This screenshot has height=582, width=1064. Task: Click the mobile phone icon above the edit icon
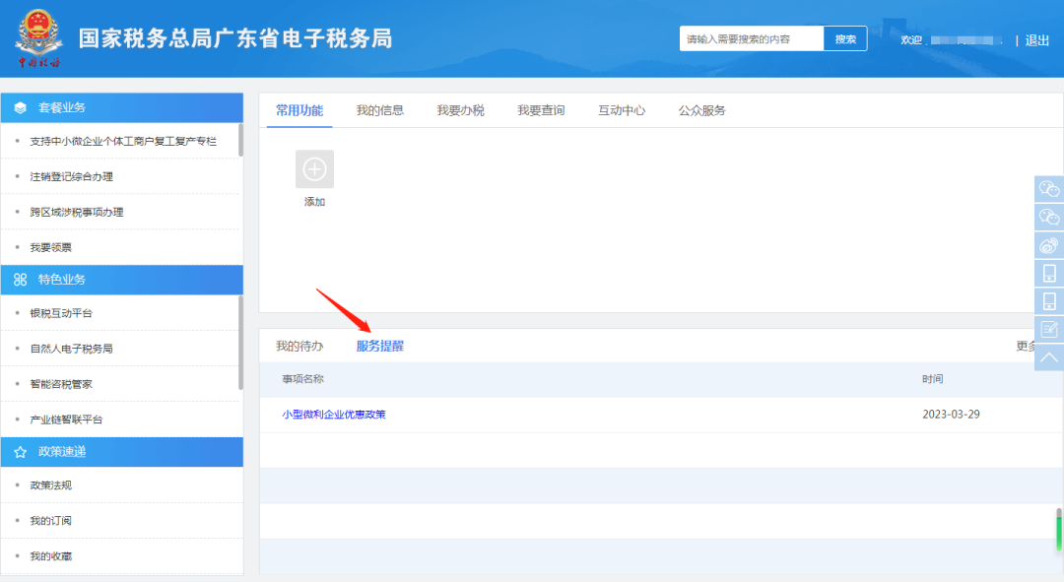pos(1049,301)
